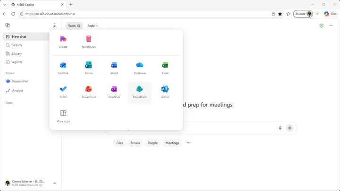
Task: Toggle the app launcher grid icon
Action: click(54, 25)
